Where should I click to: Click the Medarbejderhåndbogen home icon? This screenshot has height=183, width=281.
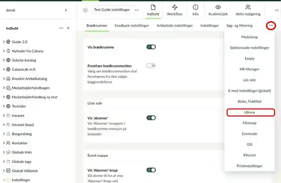coord(9,88)
